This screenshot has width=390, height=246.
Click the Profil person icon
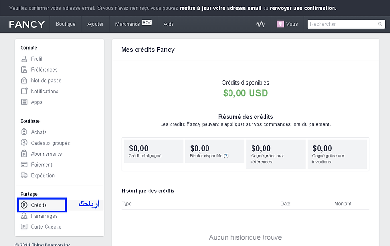click(24, 59)
